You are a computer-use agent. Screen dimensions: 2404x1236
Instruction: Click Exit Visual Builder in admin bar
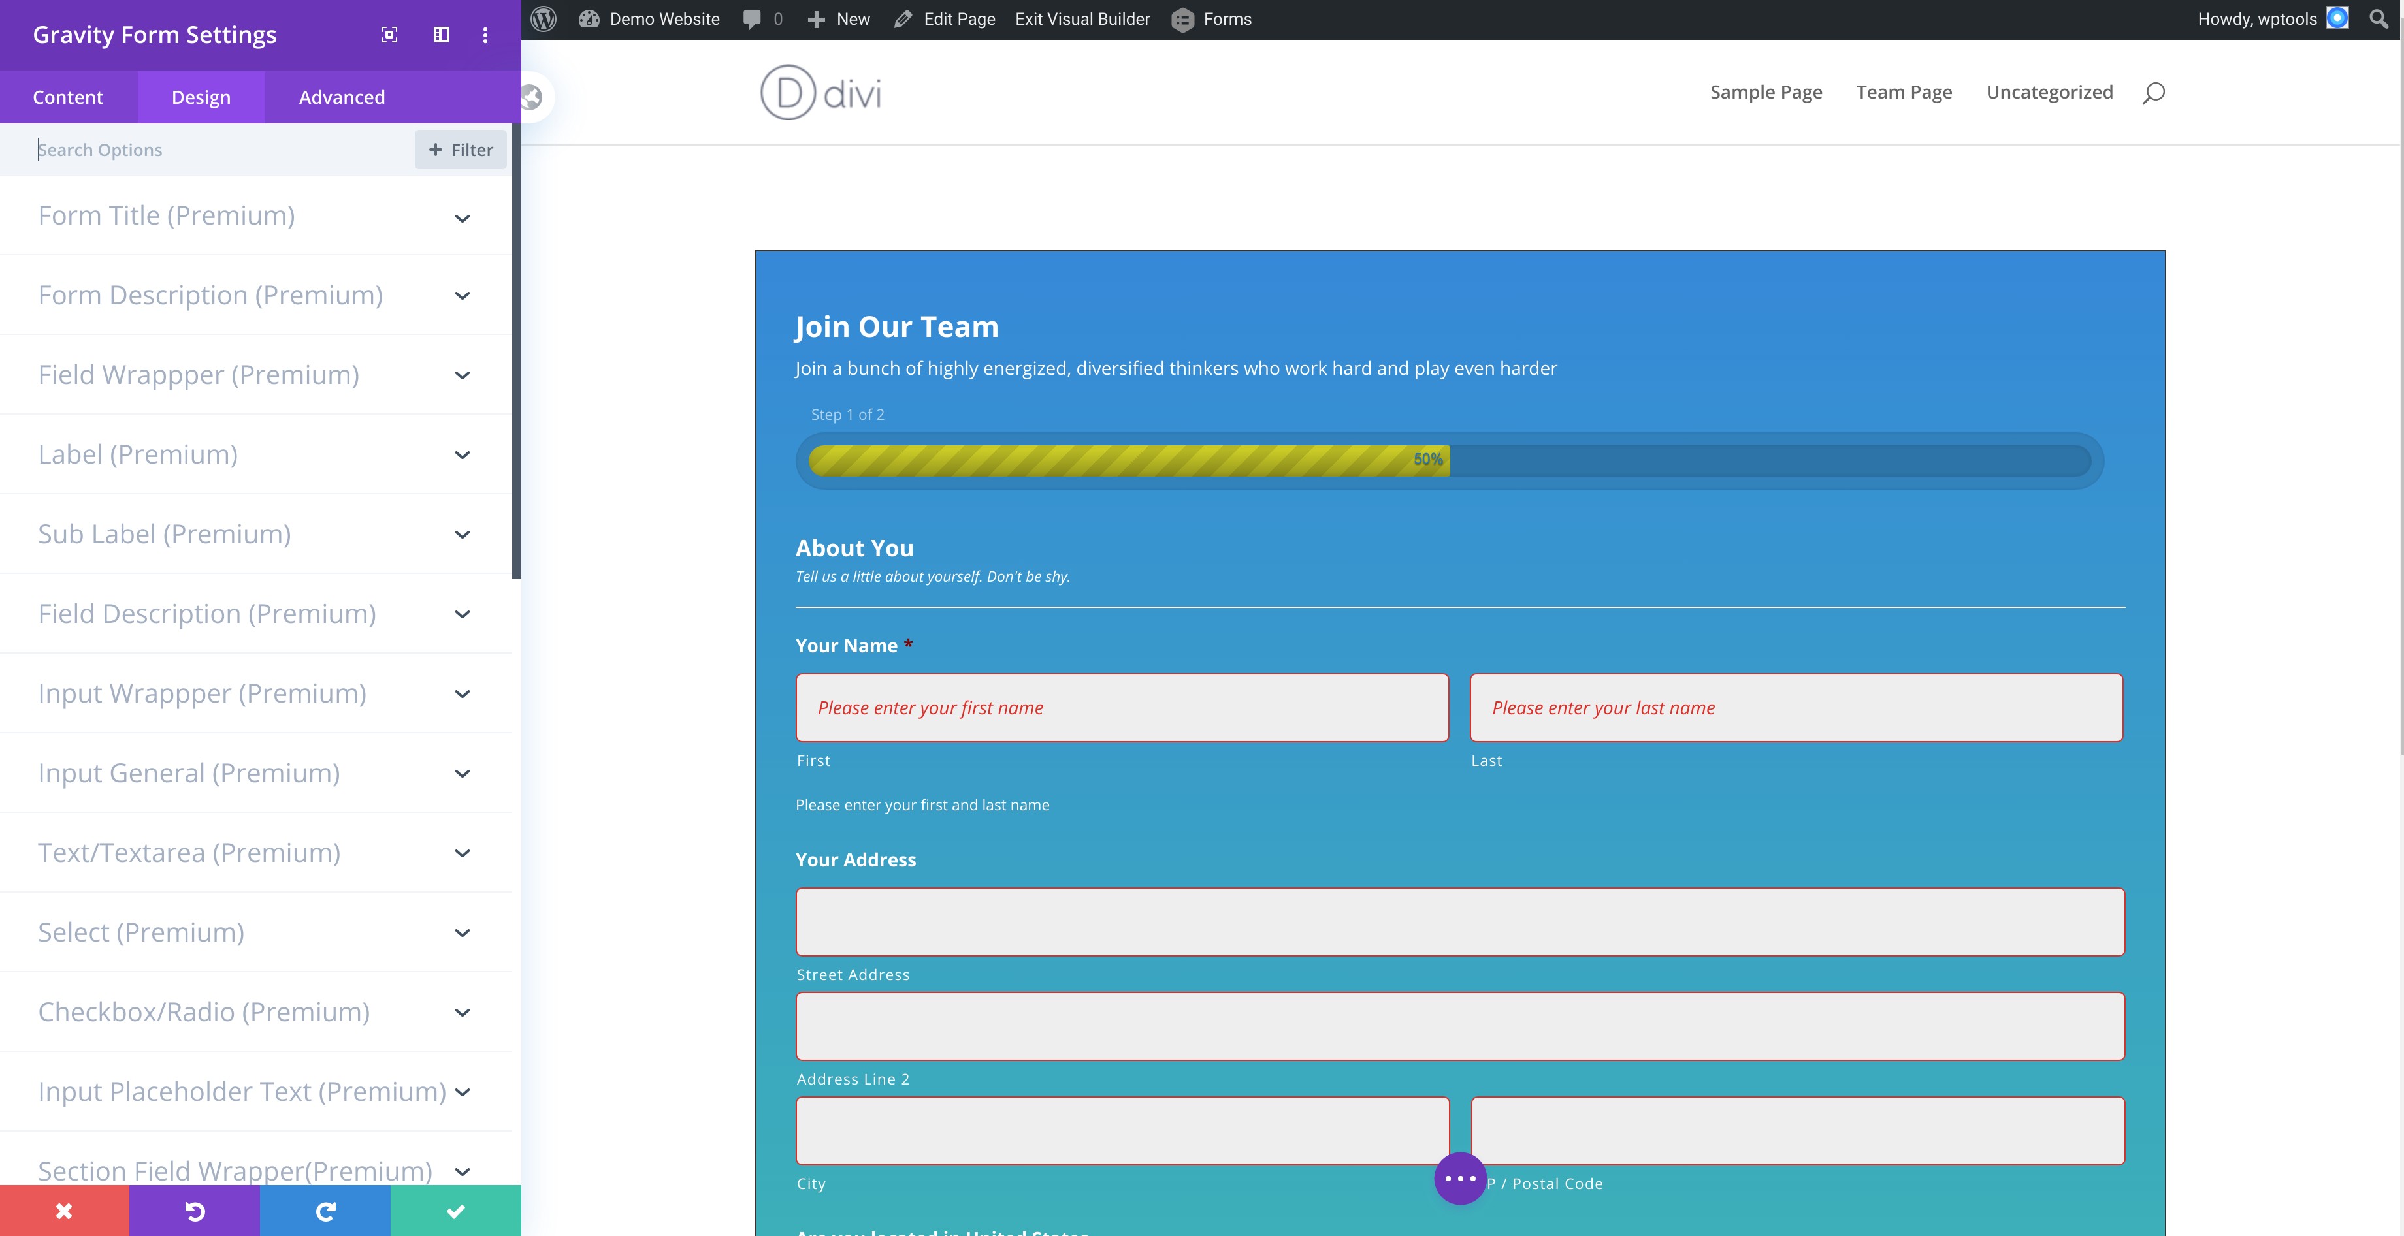point(1082,19)
